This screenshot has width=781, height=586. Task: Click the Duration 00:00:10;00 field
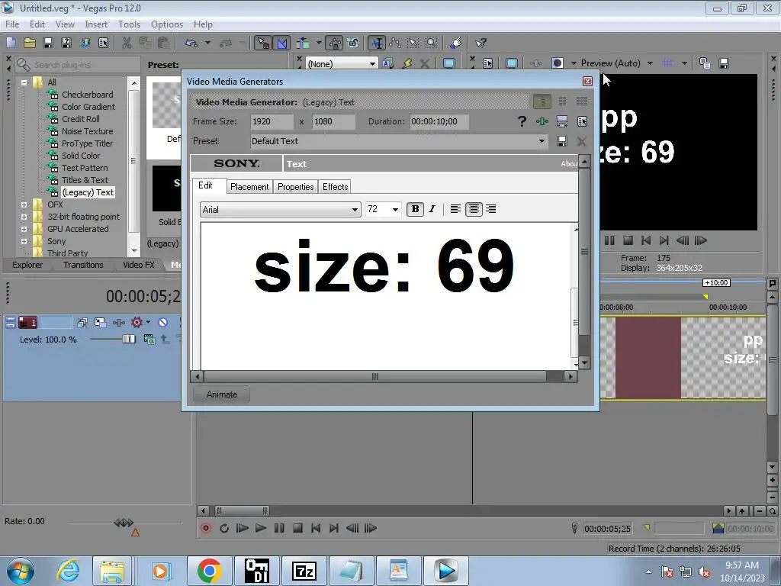[439, 121]
